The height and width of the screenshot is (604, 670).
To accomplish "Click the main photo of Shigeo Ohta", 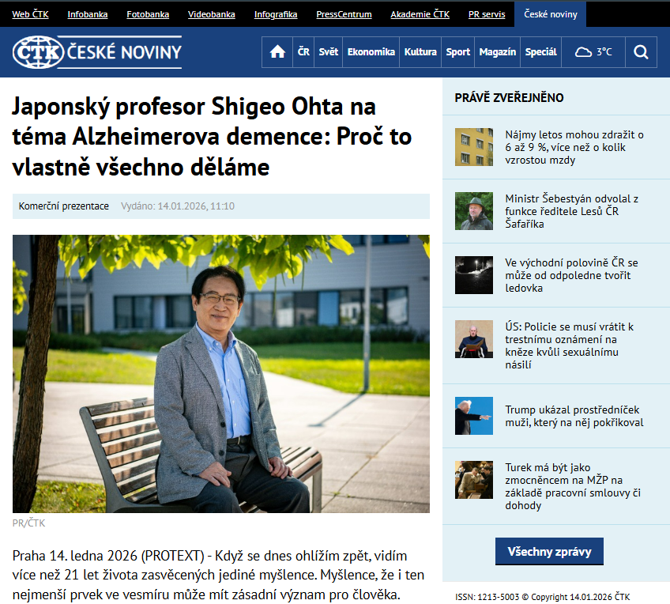I will pyautogui.click(x=221, y=373).
